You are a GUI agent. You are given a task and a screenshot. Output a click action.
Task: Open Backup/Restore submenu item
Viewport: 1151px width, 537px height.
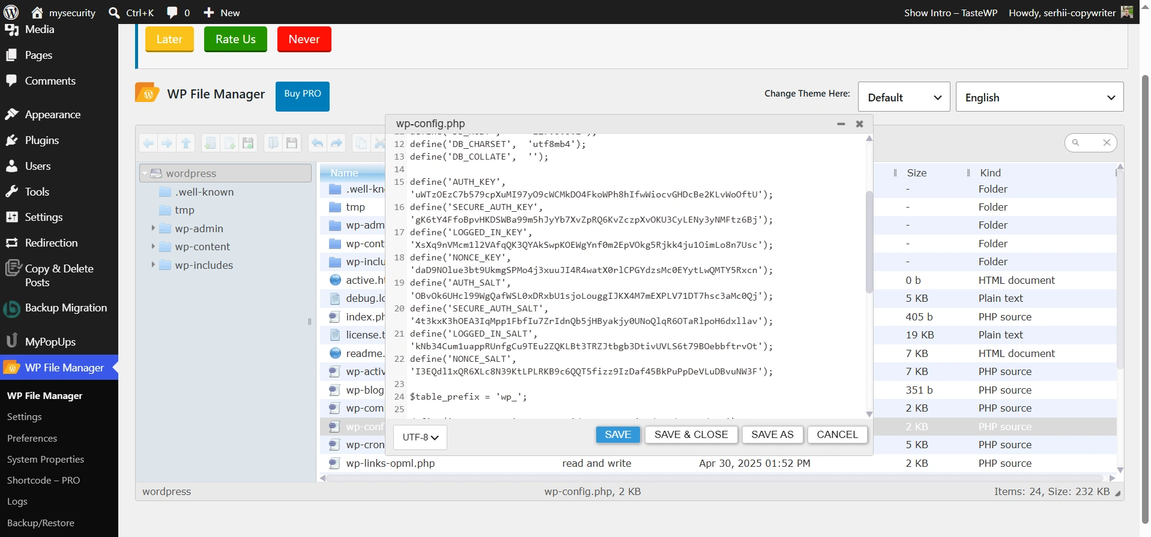(x=41, y=523)
